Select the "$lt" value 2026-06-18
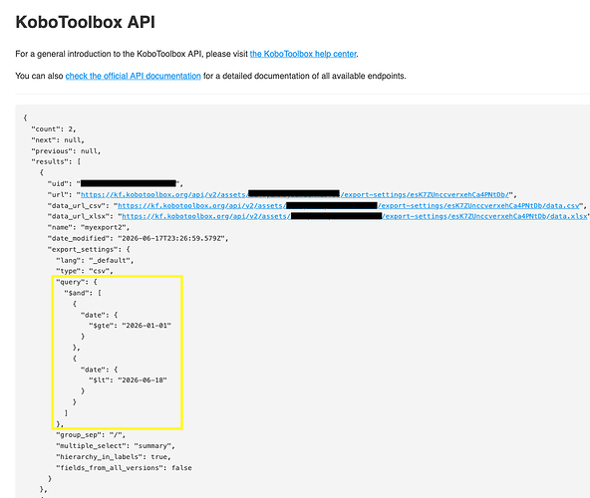Viewport: 590px width, 498px height. point(143,380)
